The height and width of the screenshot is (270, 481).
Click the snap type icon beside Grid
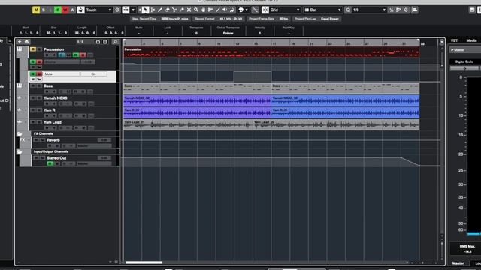click(265, 10)
